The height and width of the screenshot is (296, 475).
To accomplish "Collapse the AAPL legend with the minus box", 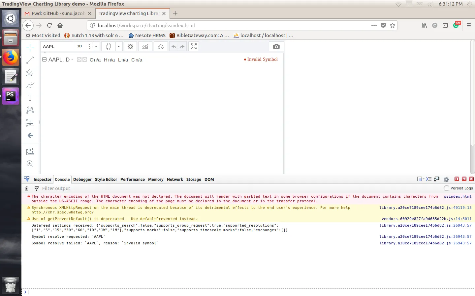I will [45, 60].
